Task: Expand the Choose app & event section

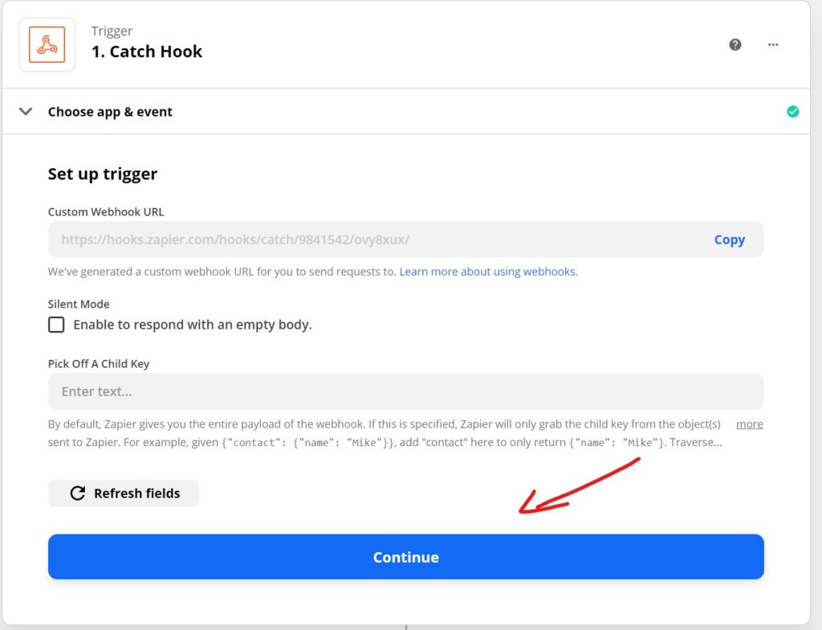Action: tap(110, 112)
